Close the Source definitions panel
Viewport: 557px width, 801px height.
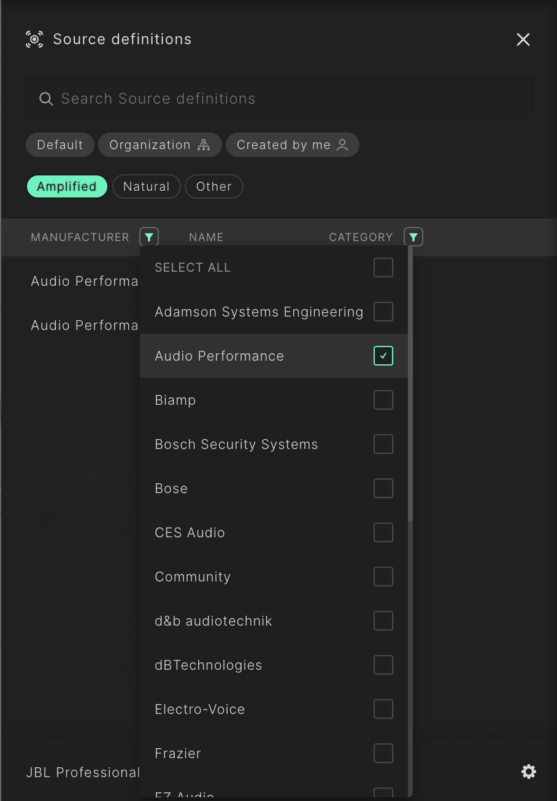[523, 40]
